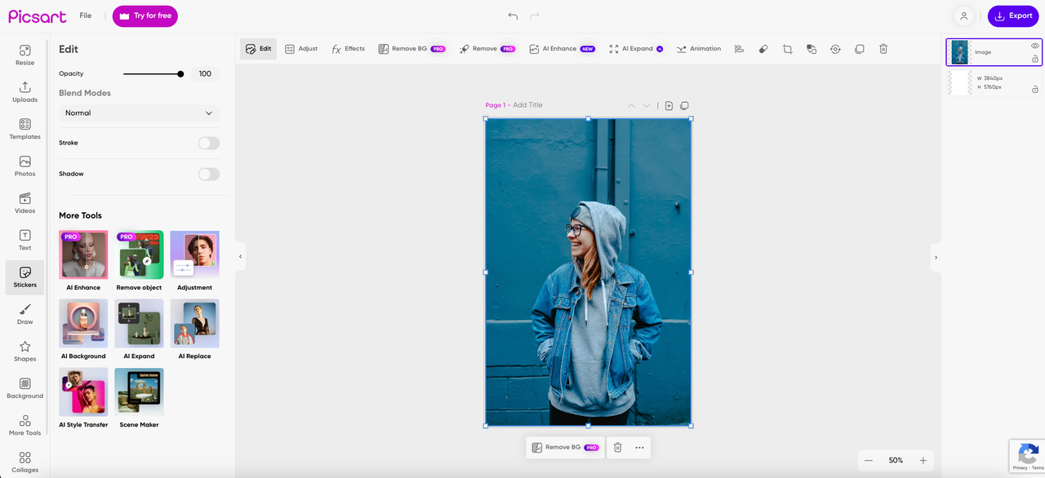1045x478 pixels.
Task: Open the Effects tab
Action: [348, 49]
